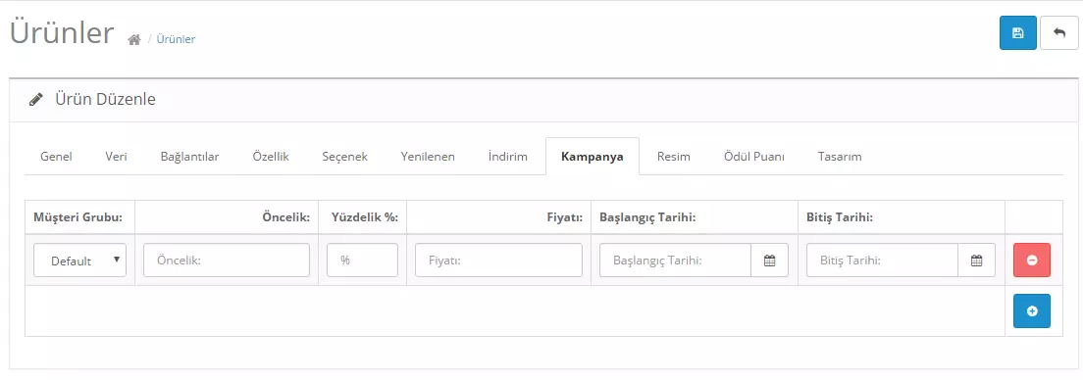The image size is (1083, 380).
Task: Go to the Seçenek tab
Action: [x=344, y=157]
